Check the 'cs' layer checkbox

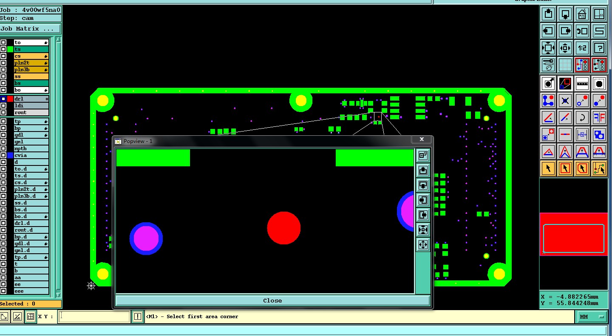(3, 56)
